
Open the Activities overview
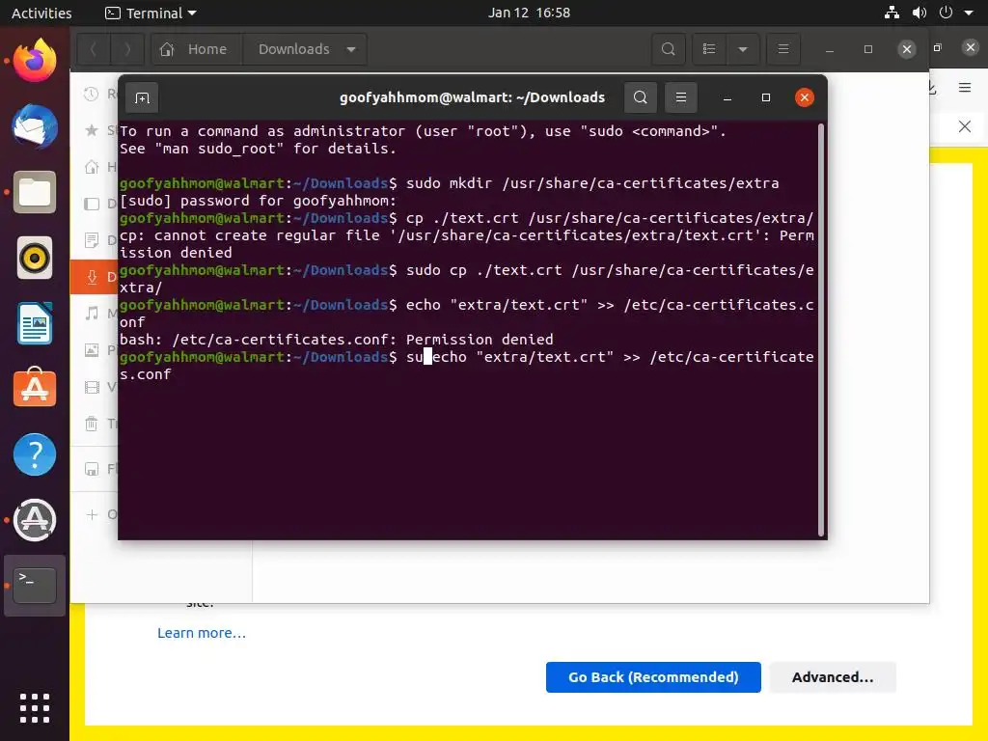tap(41, 13)
